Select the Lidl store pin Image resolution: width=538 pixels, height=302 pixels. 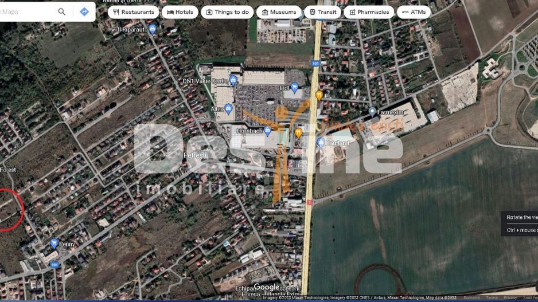(x=294, y=88)
